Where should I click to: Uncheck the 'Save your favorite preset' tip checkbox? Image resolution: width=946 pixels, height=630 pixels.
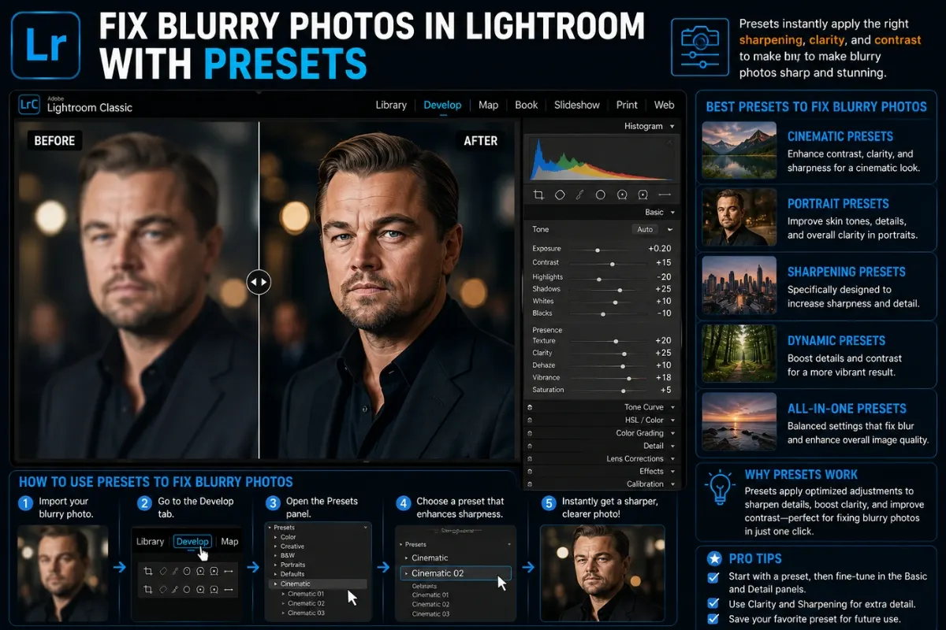tap(713, 619)
